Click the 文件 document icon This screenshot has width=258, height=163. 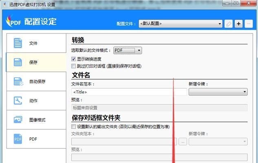coord(18,43)
